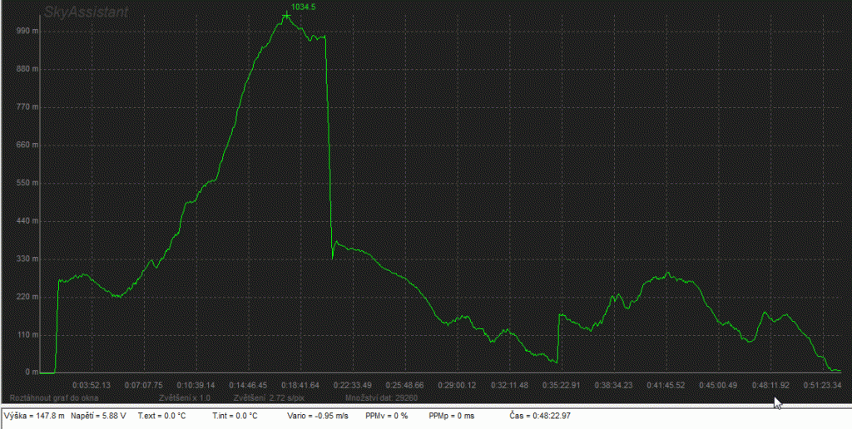
Task: Click the T.ext temperature status field
Action: (164, 415)
